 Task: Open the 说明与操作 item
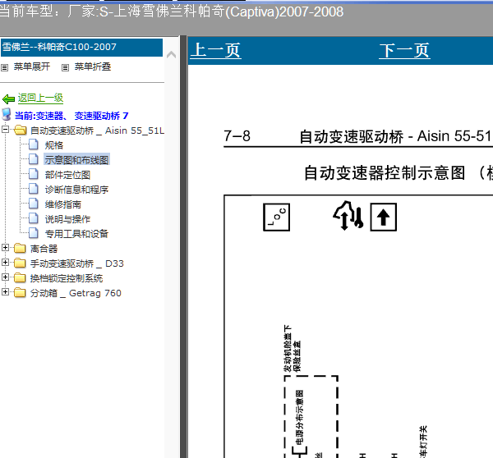point(67,219)
